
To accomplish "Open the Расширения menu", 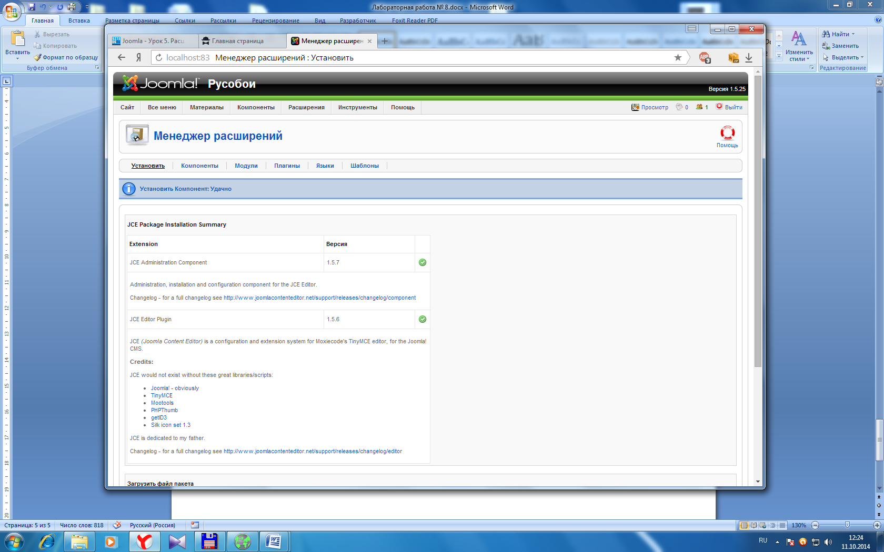I will coord(306,107).
